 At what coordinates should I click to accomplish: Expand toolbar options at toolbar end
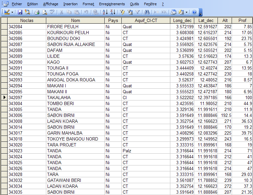(200, 13)
